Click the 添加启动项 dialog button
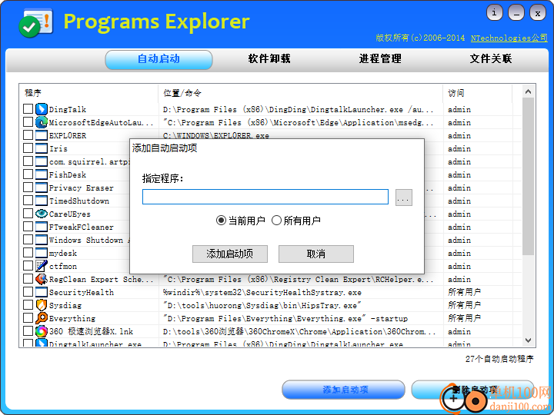 coord(230,254)
